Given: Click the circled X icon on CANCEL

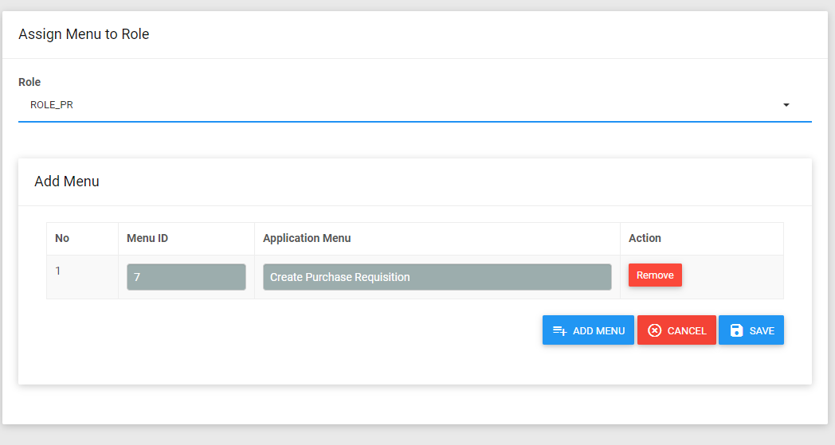Looking at the screenshot, I should point(654,330).
